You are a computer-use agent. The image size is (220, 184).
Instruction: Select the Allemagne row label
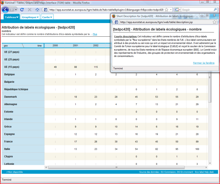[11, 104]
